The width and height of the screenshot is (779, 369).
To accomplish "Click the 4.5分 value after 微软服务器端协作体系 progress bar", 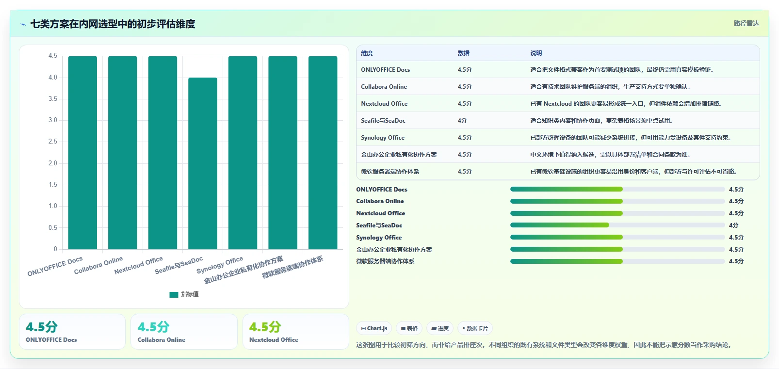I will tap(736, 261).
